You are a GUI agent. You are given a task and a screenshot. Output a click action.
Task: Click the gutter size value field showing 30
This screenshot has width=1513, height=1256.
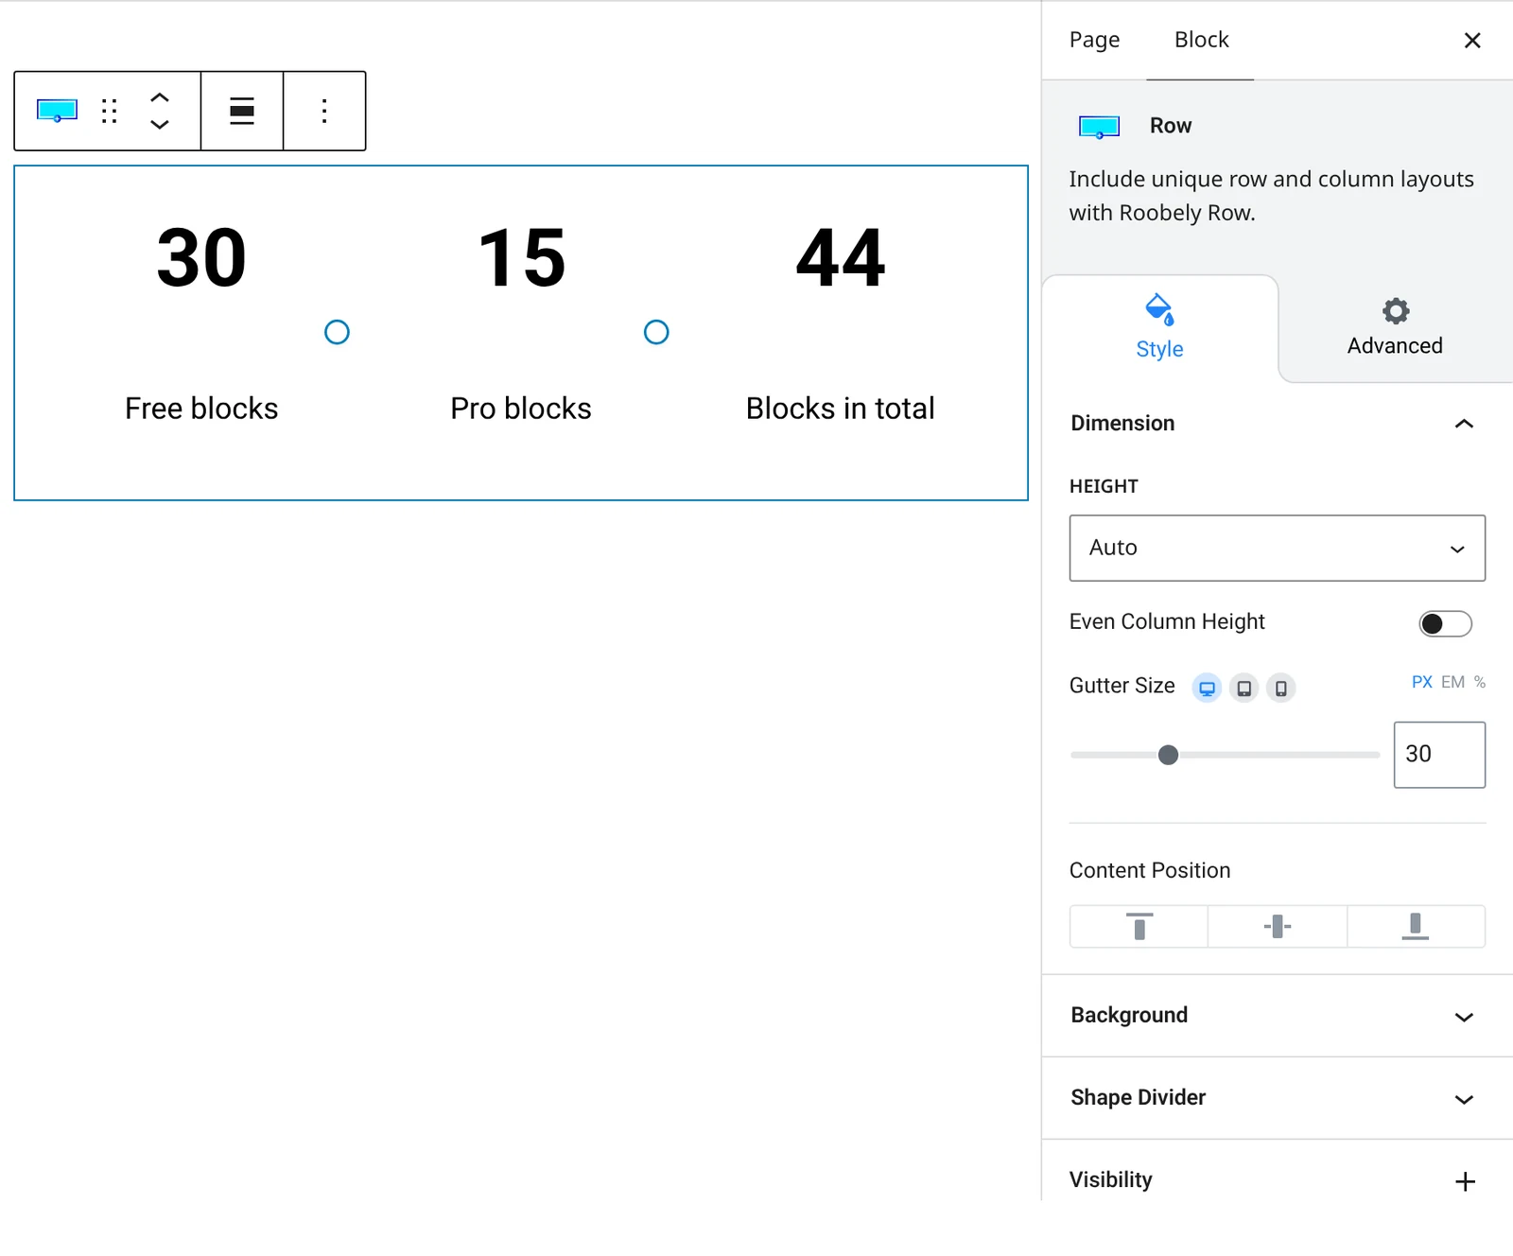coord(1439,755)
